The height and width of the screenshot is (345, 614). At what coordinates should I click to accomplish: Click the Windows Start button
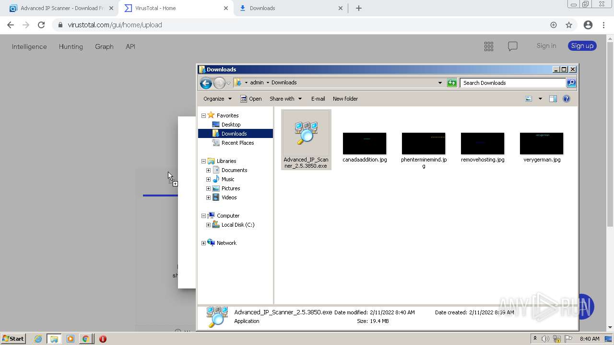(x=13, y=339)
